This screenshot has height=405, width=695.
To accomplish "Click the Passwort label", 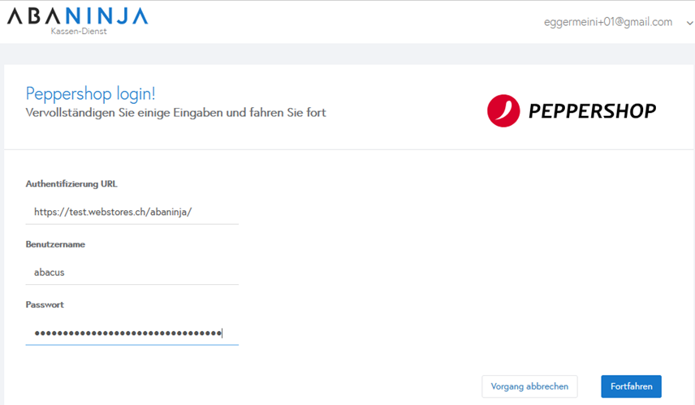I will tap(45, 304).
